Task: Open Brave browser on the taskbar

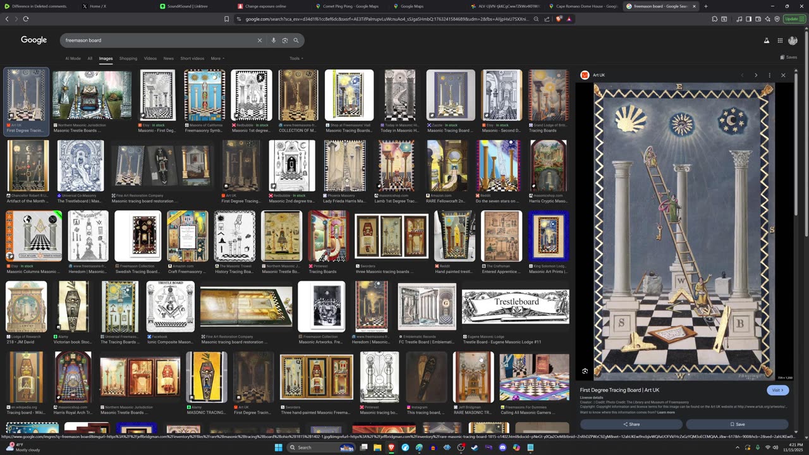Action: (x=391, y=447)
